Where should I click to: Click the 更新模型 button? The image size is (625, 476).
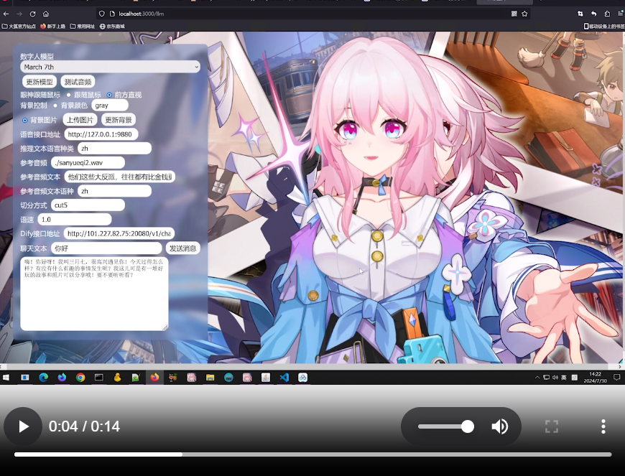click(x=40, y=82)
